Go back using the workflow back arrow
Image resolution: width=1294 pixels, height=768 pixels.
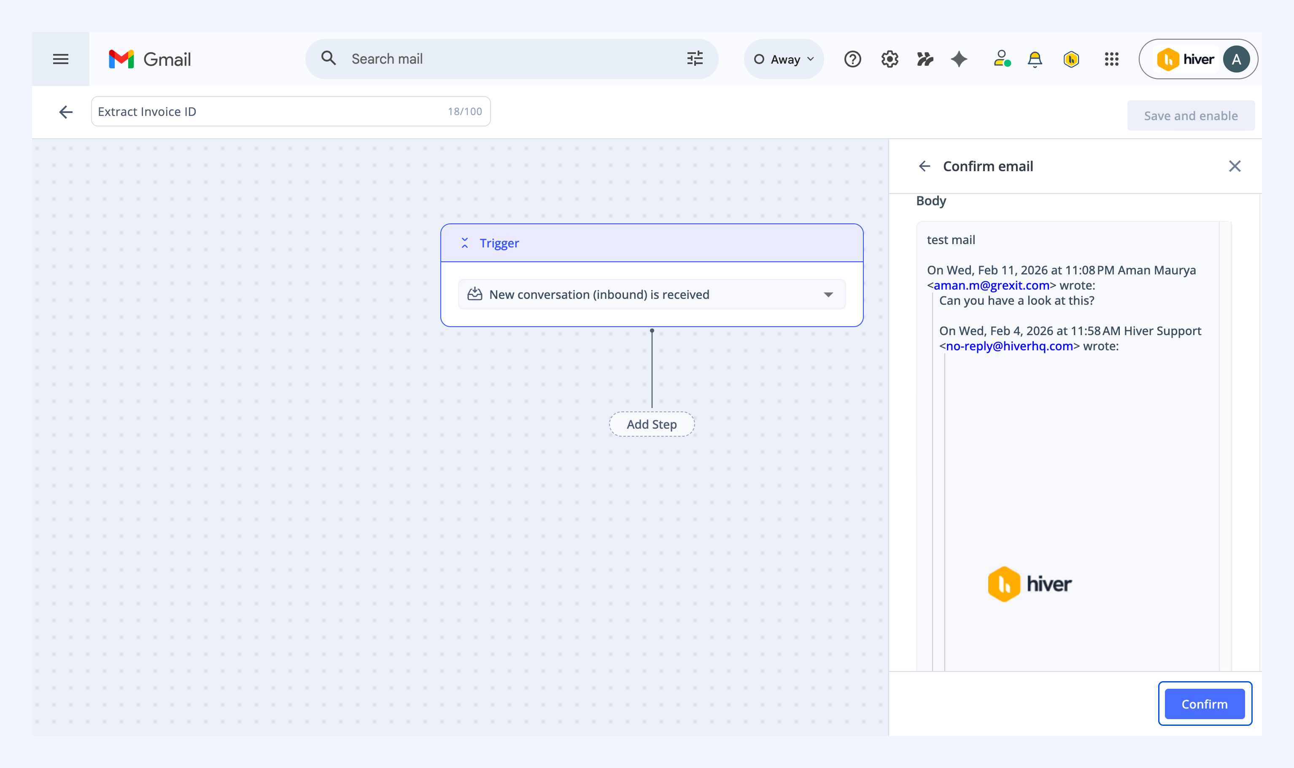(x=66, y=112)
